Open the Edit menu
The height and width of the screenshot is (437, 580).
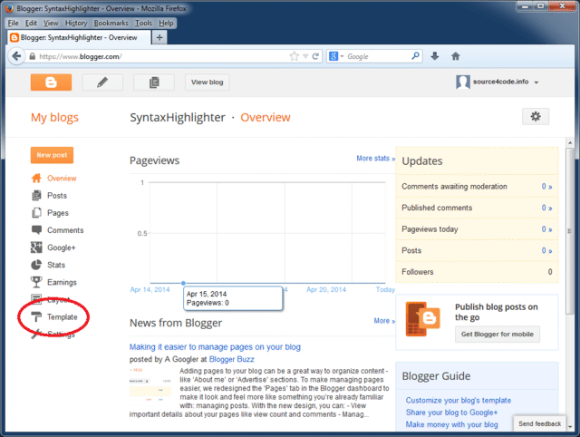click(31, 23)
